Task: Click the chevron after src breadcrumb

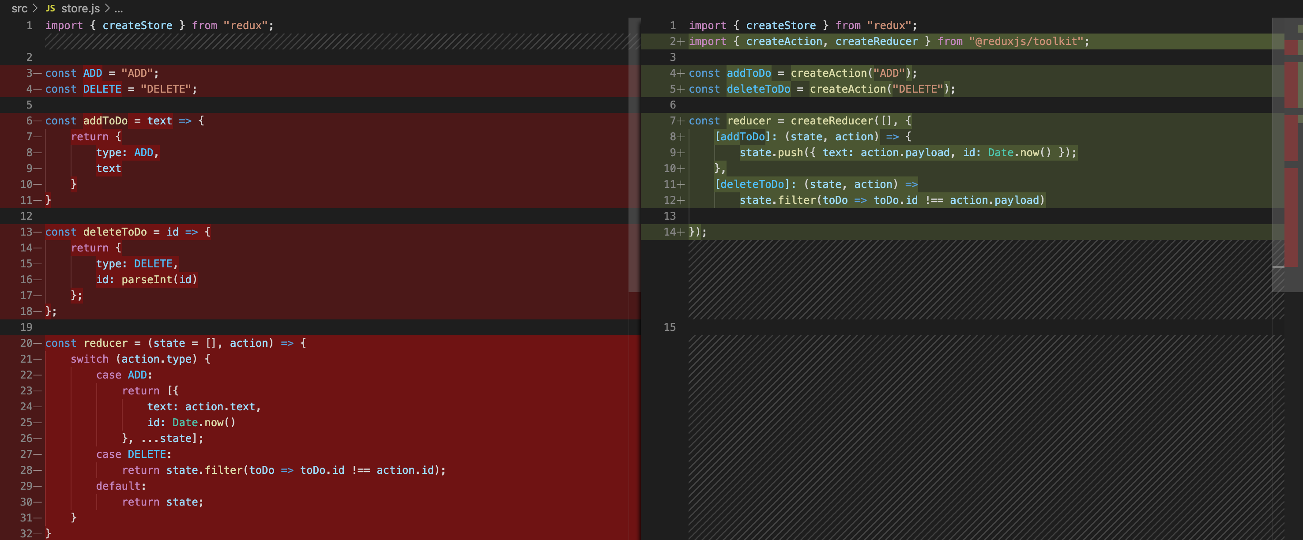Action: (x=35, y=8)
